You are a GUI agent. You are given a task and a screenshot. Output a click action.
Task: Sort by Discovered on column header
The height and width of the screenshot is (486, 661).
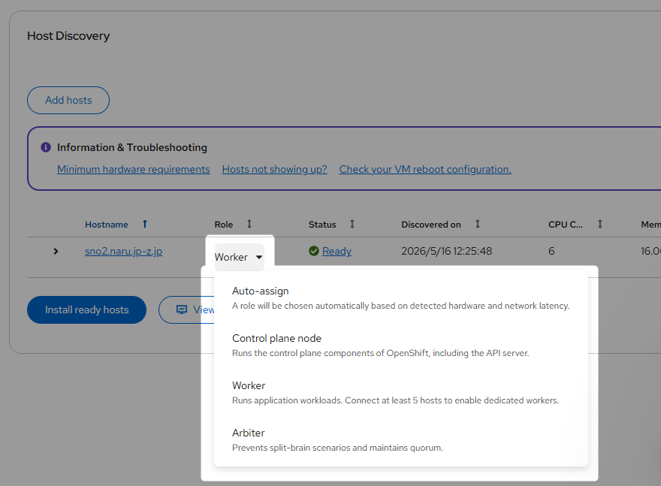click(431, 225)
